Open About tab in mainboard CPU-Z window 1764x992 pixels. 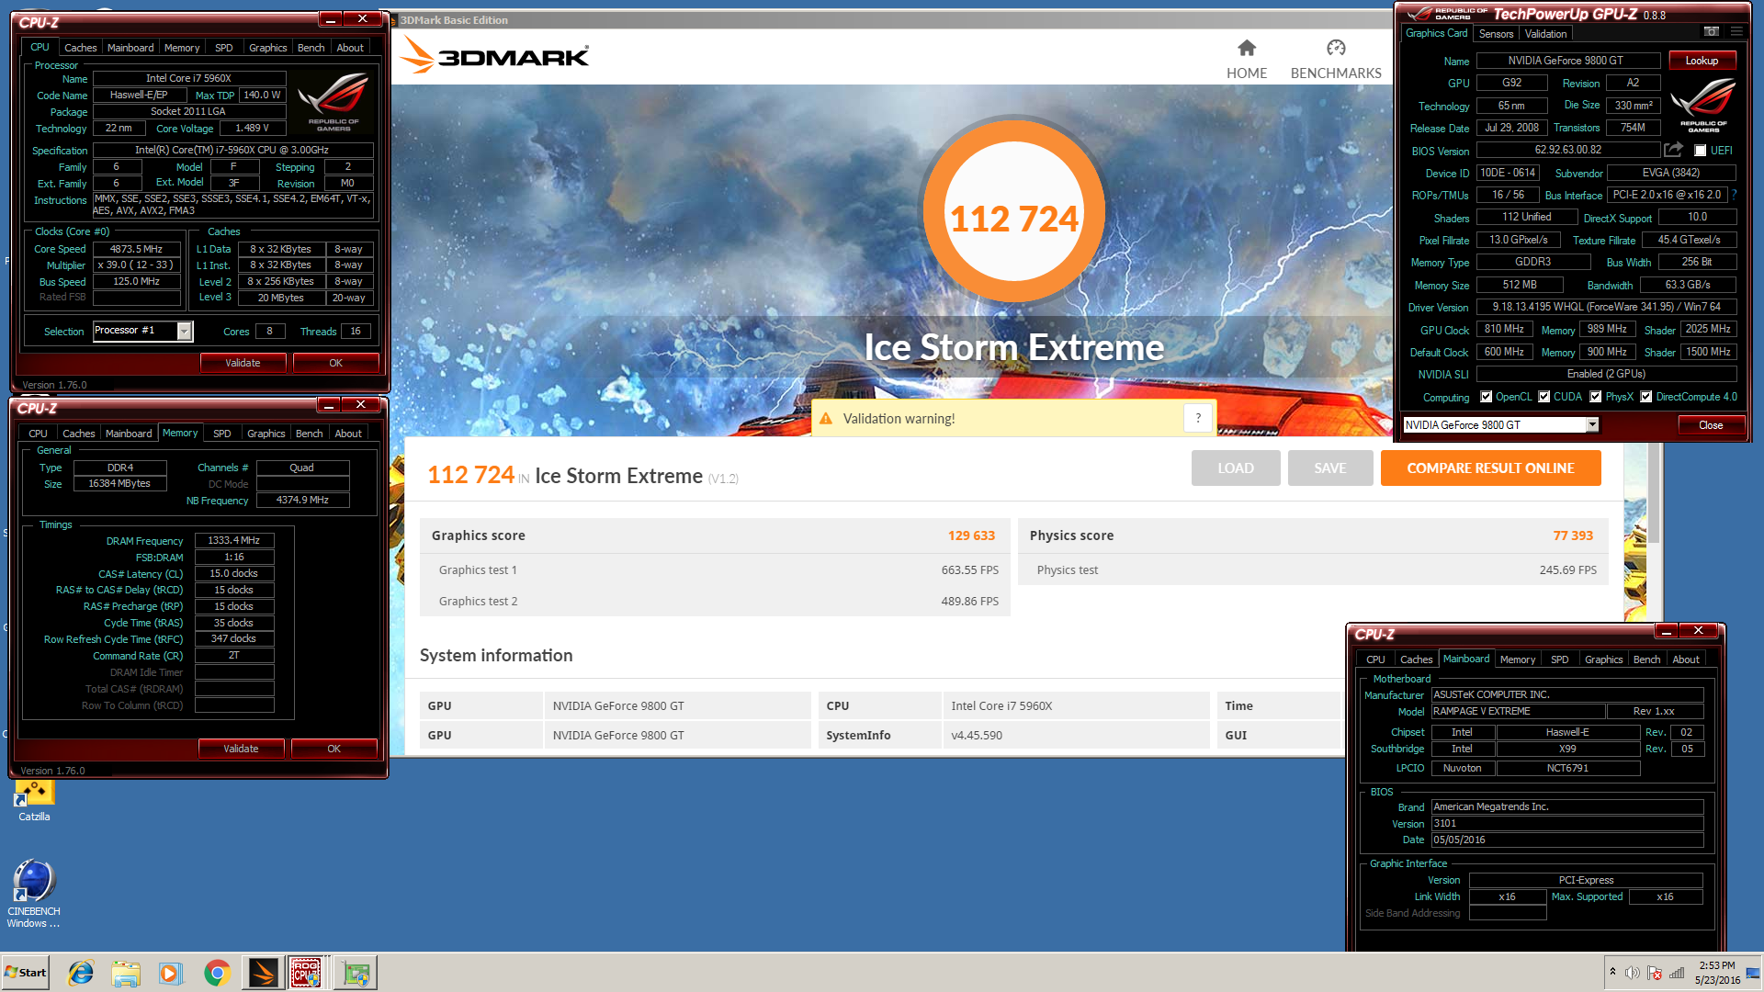[x=1685, y=659]
